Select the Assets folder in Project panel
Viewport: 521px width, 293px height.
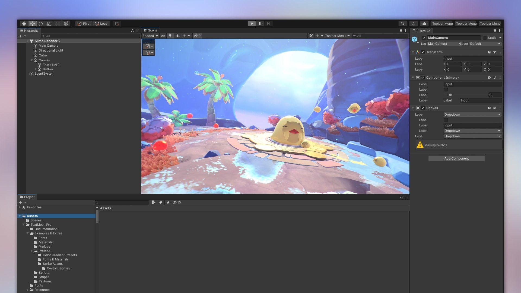(x=33, y=216)
